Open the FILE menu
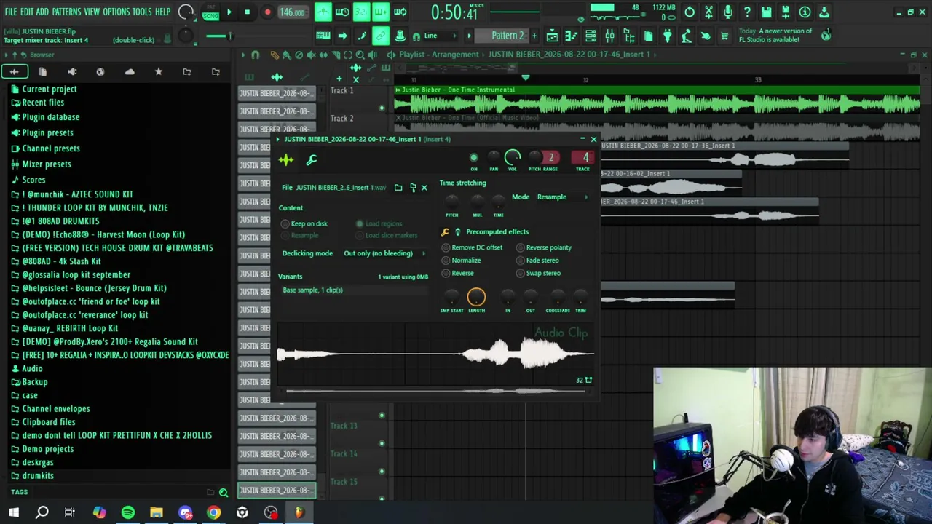The height and width of the screenshot is (524, 932). point(11,12)
